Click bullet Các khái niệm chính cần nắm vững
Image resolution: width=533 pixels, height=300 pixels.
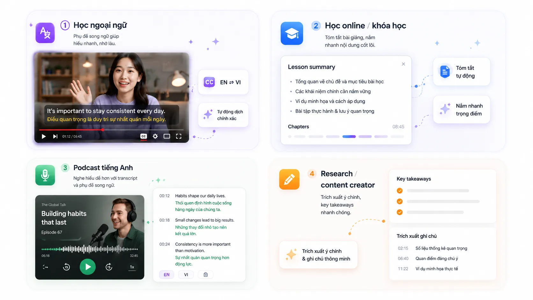tap(333, 91)
